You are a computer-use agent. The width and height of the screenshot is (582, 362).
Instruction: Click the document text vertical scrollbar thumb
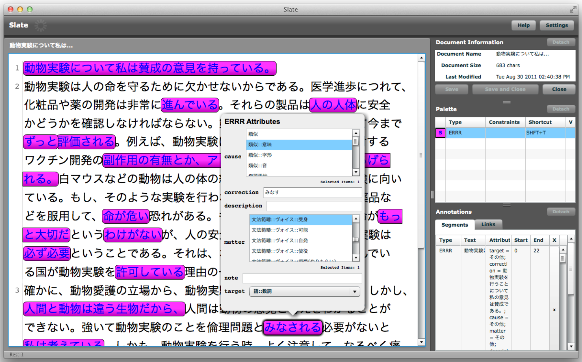pos(421,155)
